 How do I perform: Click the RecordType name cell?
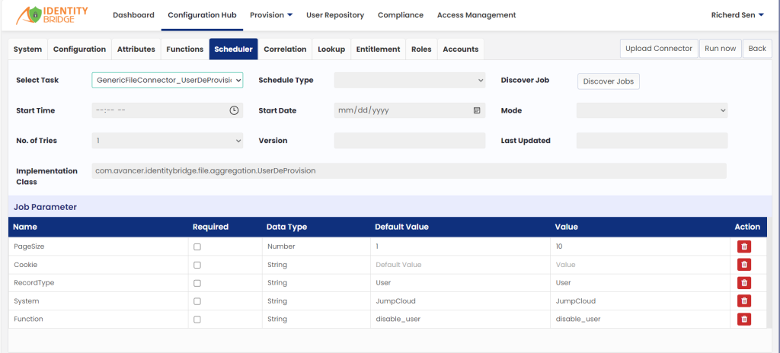(x=98, y=283)
